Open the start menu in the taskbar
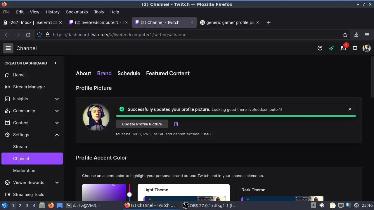374x210 pixels. [x=4, y=205]
